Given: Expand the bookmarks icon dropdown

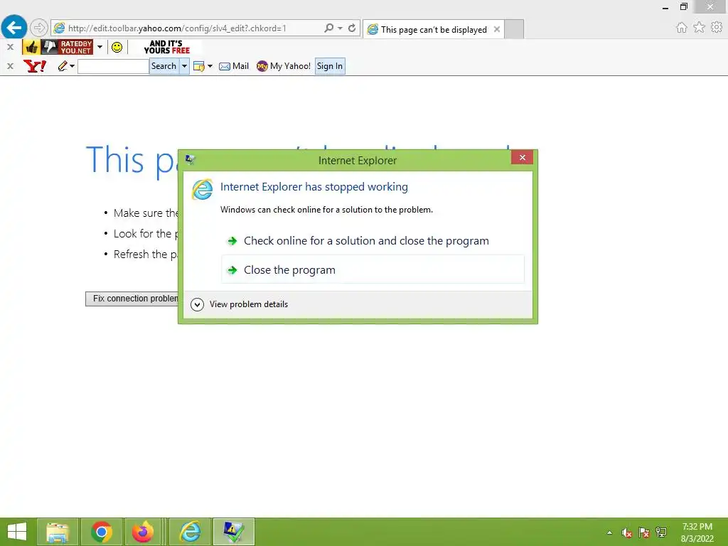Looking at the screenshot, I should [210, 66].
